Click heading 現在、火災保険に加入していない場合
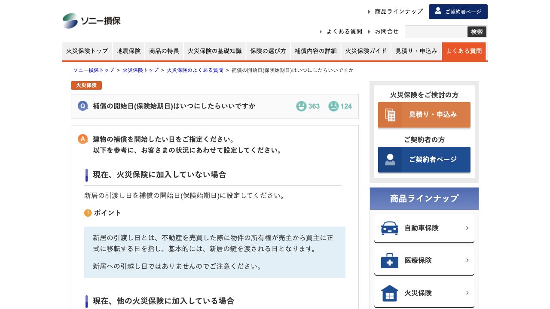The width and height of the screenshot is (550, 309). point(159,175)
